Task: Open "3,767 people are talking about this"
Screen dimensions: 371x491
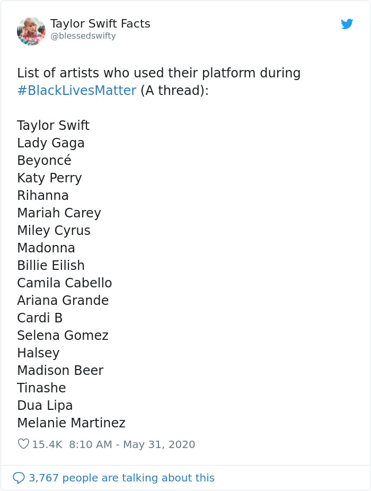Action: (121, 478)
